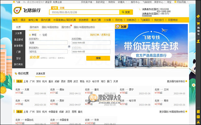This screenshot has width=201, height=125.
Task: Open 景点门票 in the navigation bar
Action: pos(96,20)
